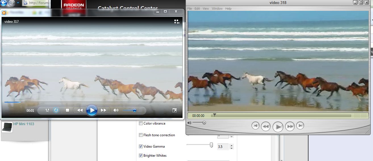Adjust the QuickTime volume slider knob
Image resolution: width=373 pixels, height=161 pixels.
(204, 123)
